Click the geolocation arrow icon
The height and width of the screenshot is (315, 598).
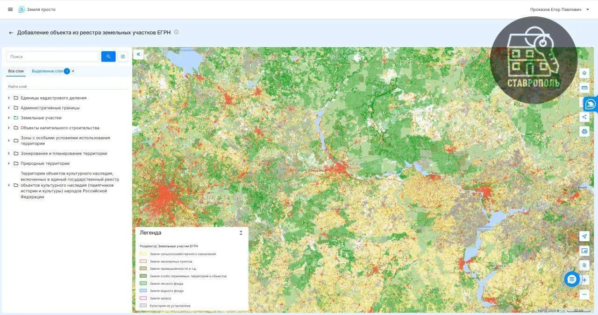[584, 236]
